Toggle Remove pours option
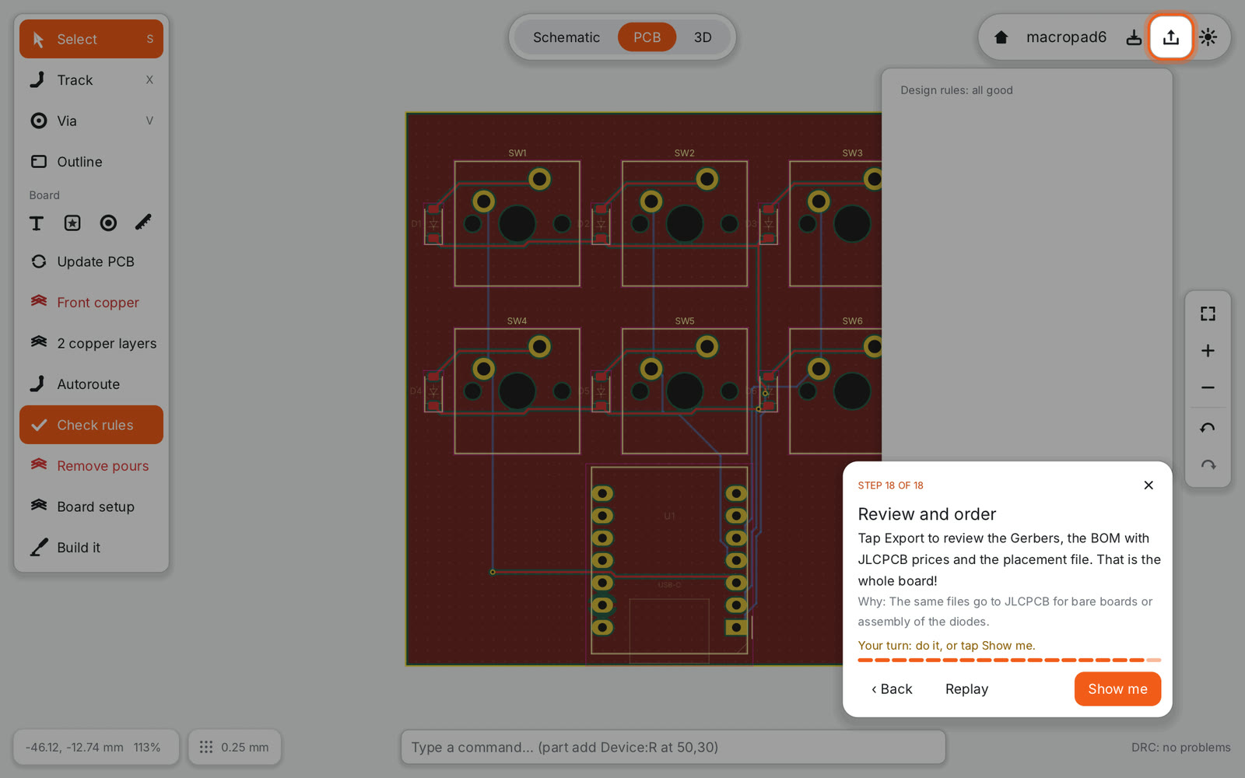This screenshot has width=1245, height=778. (x=91, y=466)
